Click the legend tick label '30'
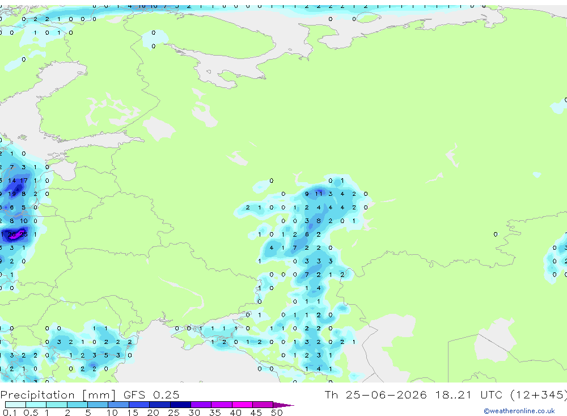The image size is (567, 416). pos(194,413)
